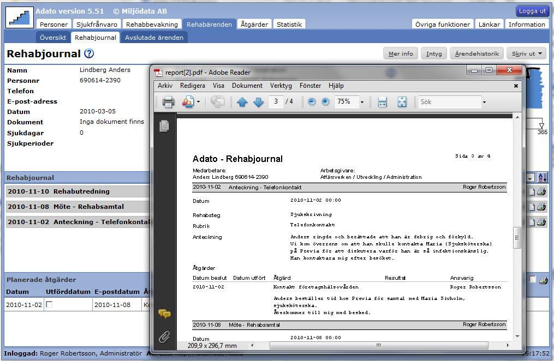This screenshot has width=554, height=361.
Task: Go to next page with down arrow
Action: click(x=259, y=102)
